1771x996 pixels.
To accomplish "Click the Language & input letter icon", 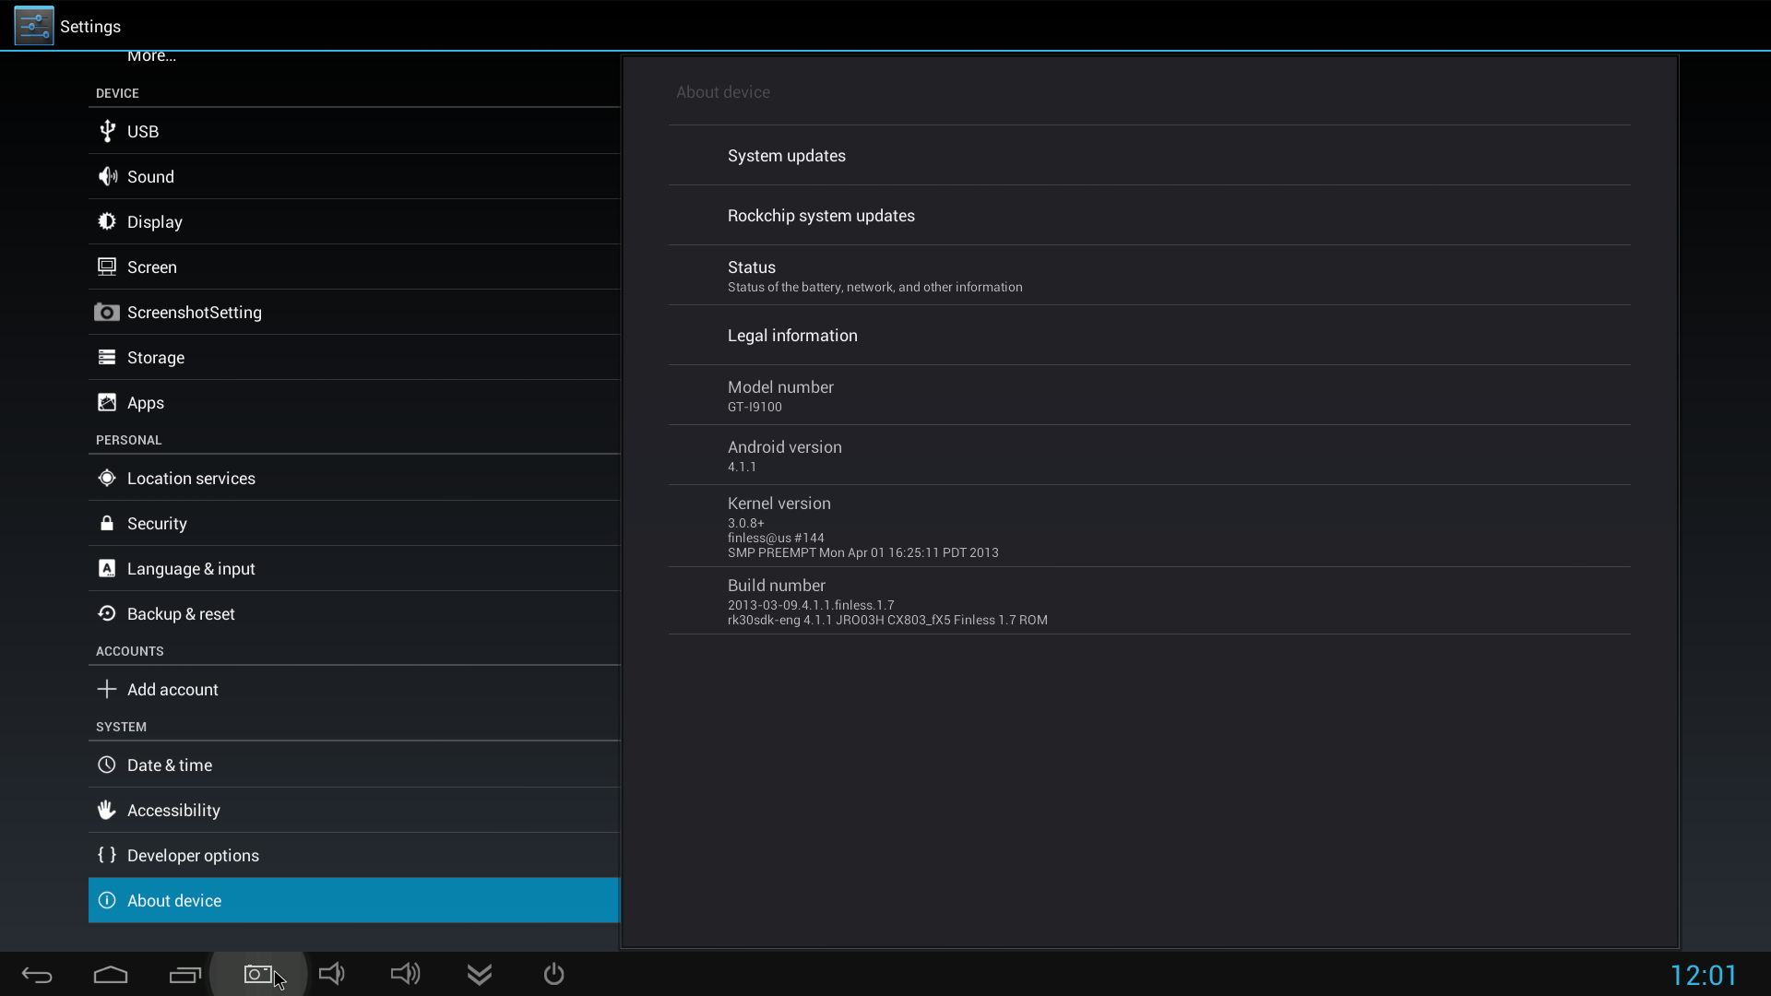I will [x=107, y=568].
